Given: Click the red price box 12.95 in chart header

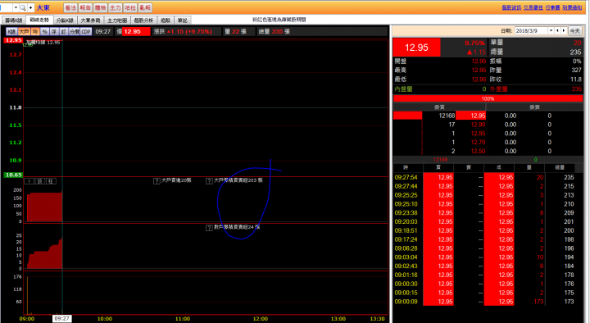Looking at the screenshot, I should [136, 32].
